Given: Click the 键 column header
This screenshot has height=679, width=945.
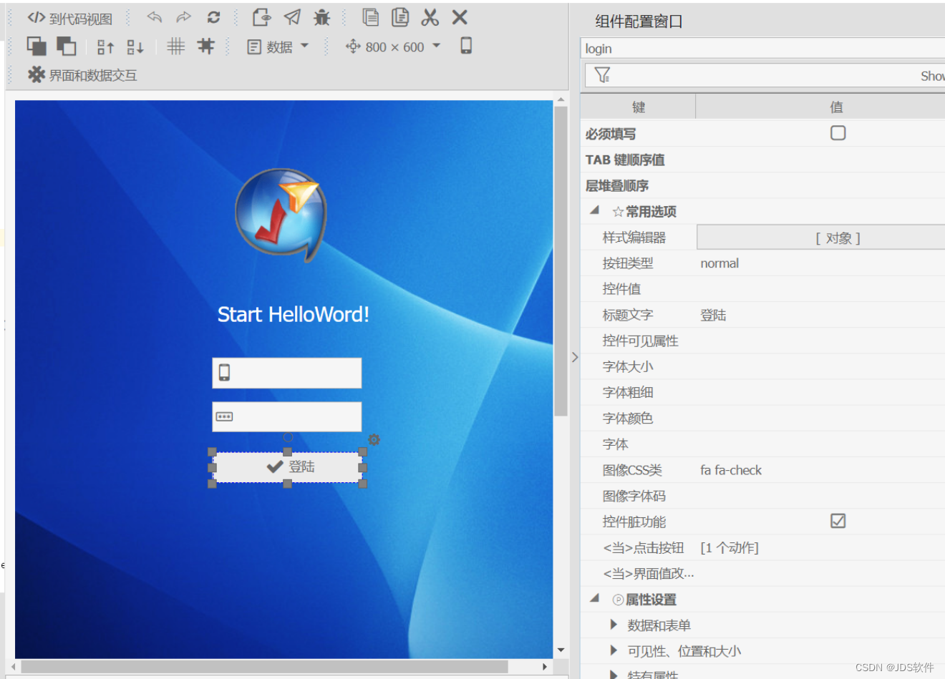Looking at the screenshot, I should click(x=638, y=107).
